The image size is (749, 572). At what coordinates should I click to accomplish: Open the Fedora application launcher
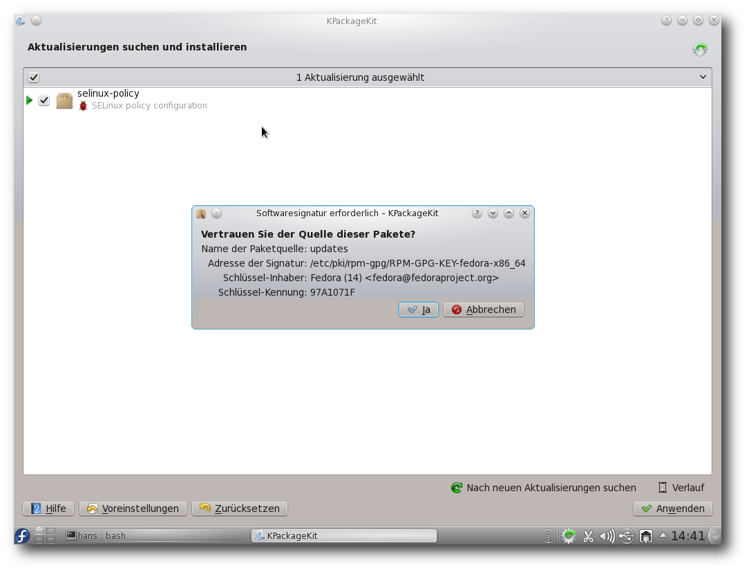tap(22, 535)
